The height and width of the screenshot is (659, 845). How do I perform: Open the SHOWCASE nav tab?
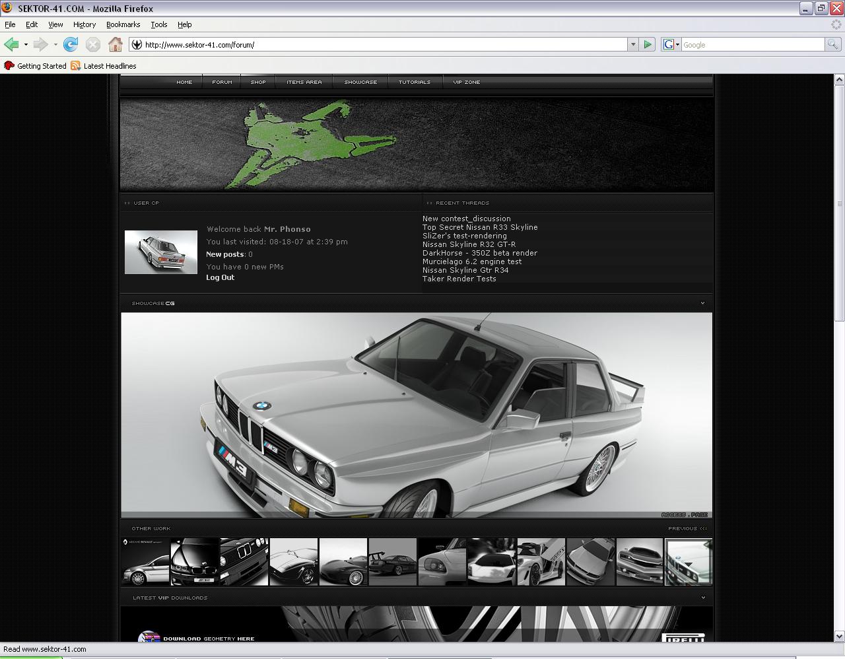(x=360, y=82)
